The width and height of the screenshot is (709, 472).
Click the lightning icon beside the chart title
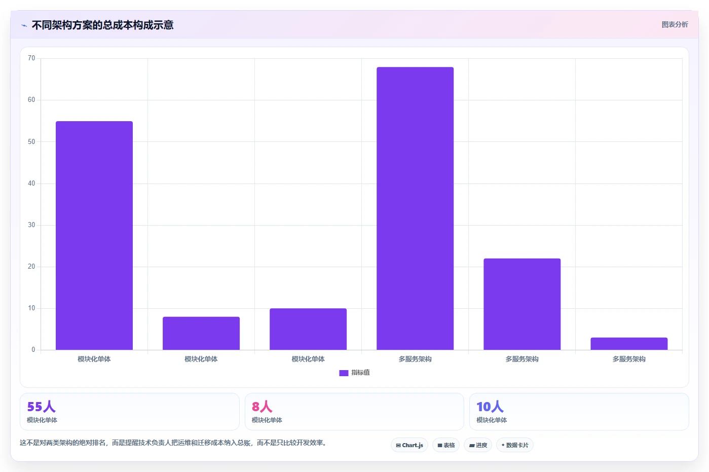[24, 25]
